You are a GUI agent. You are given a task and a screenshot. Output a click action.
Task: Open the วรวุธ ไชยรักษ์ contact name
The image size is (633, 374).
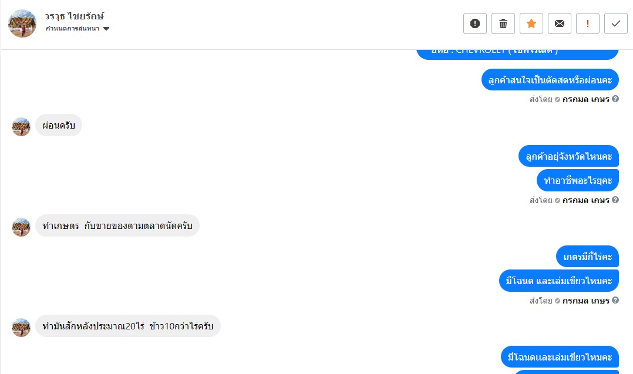click(x=74, y=16)
